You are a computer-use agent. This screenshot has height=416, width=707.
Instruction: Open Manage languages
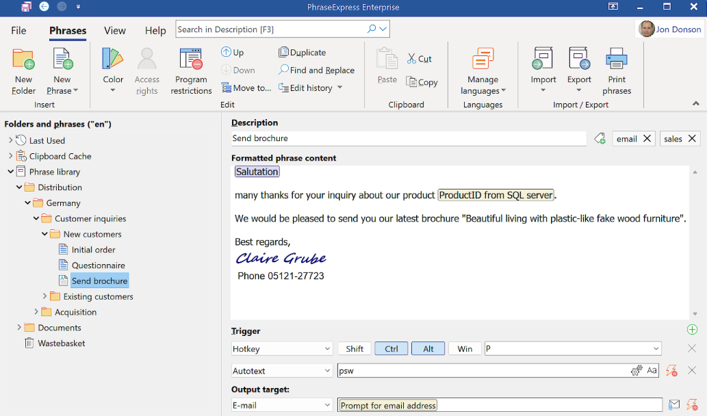coord(483,70)
